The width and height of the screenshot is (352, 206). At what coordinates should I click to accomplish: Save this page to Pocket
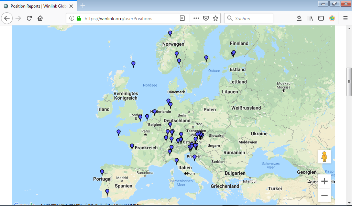[206, 19]
